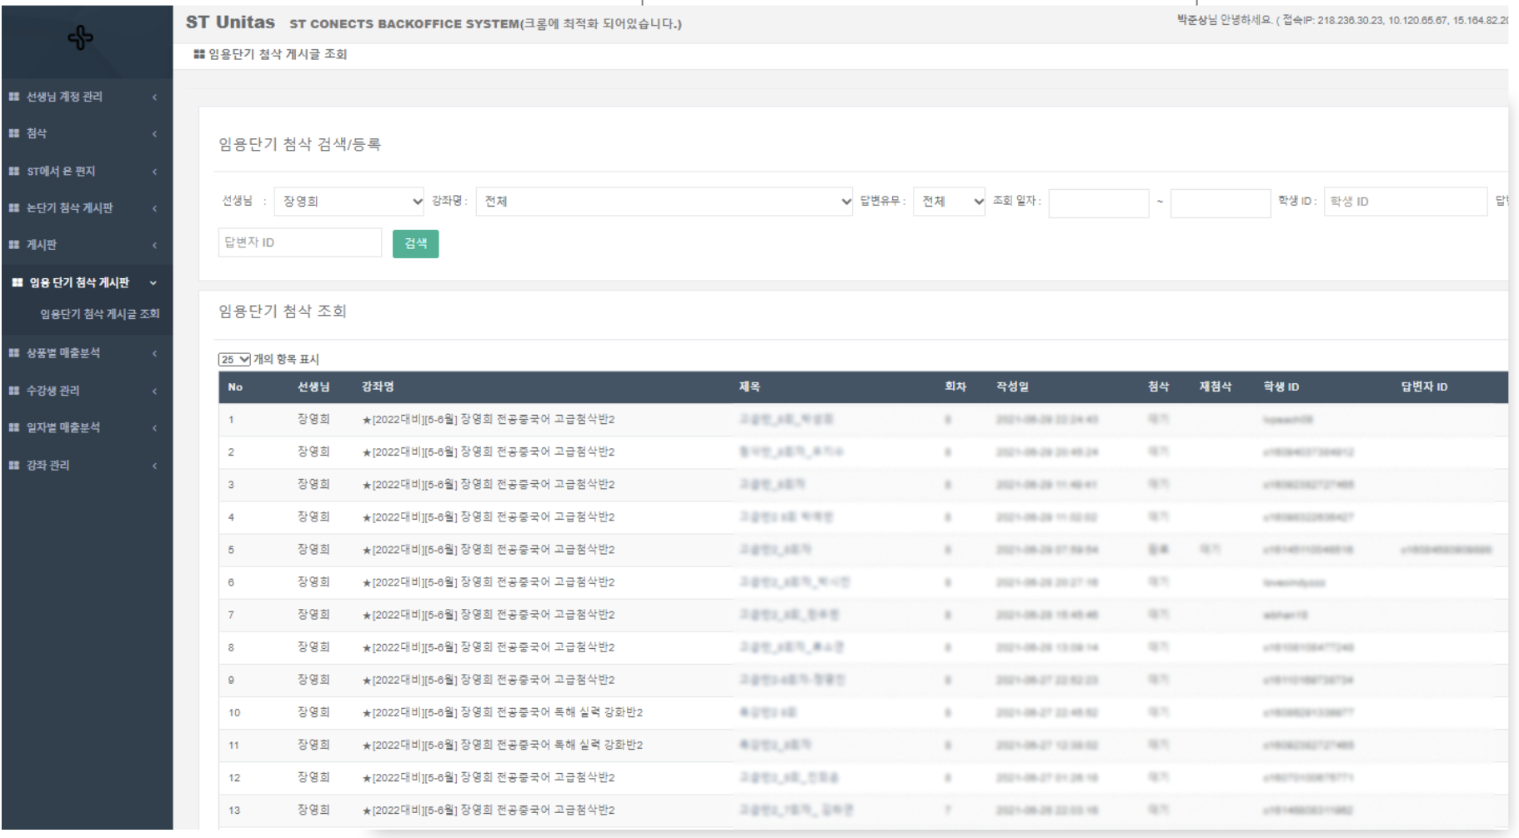Click grid icon beside 상품별 매출분석
1519x838 pixels.
pyautogui.click(x=14, y=353)
